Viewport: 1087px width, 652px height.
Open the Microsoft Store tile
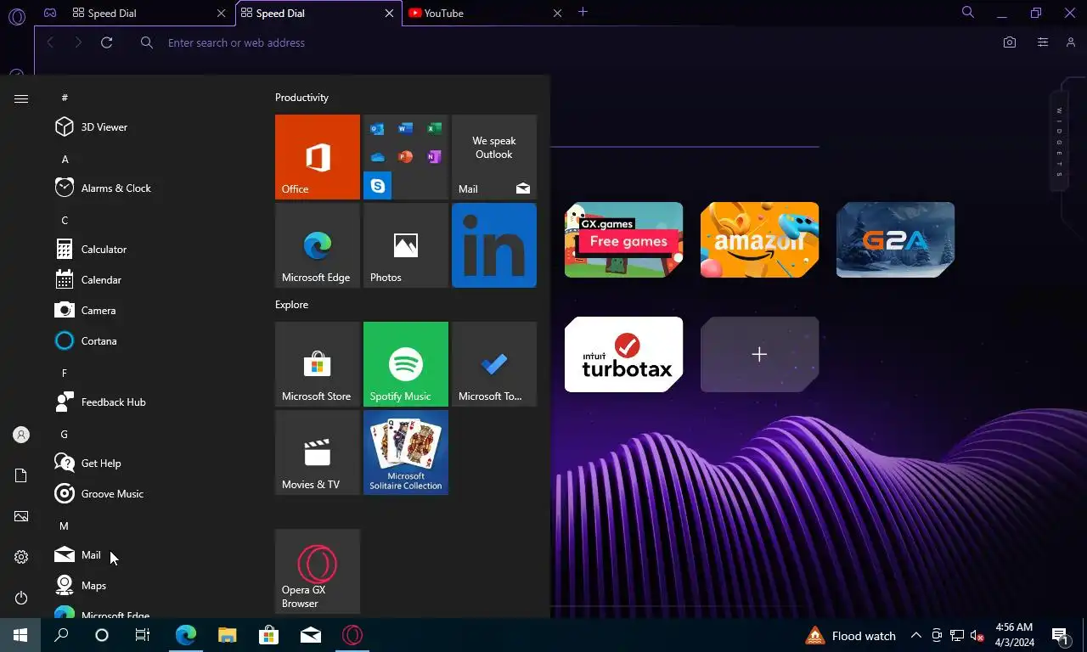coord(318,364)
